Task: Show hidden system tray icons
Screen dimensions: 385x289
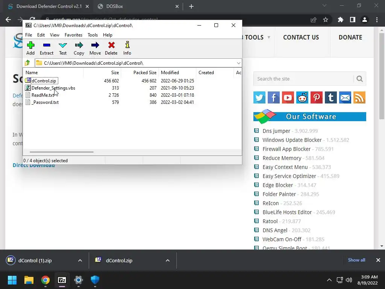Action: (x=329, y=280)
